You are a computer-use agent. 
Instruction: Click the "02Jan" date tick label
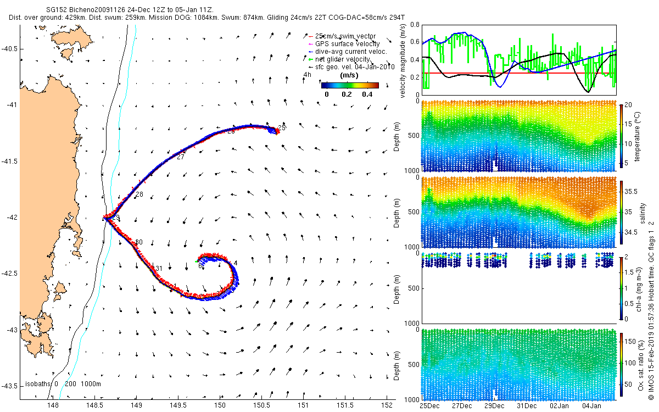(559, 405)
